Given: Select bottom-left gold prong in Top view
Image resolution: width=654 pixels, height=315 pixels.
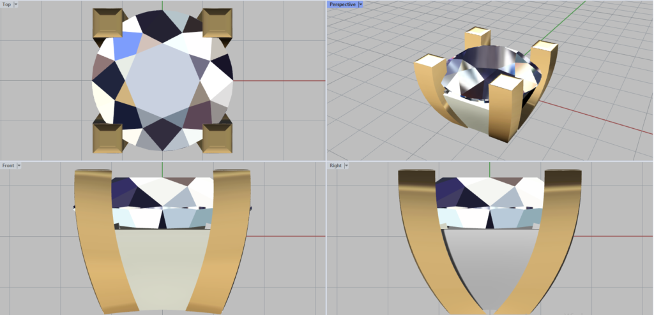Looking at the screenshot, I should pyautogui.click(x=108, y=136).
